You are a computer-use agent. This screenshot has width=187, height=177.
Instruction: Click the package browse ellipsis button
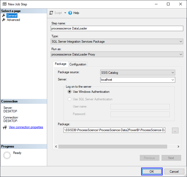pyautogui.click(x=175, y=130)
